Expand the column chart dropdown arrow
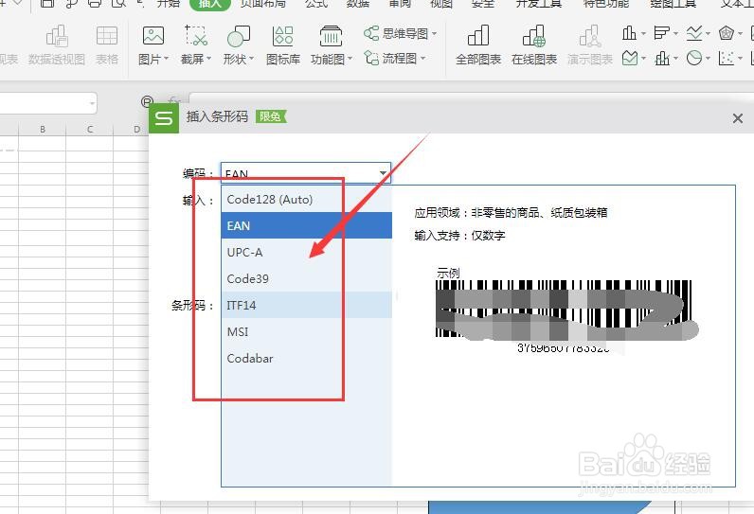This screenshot has width=754, height=514. (x=643, y=34)
